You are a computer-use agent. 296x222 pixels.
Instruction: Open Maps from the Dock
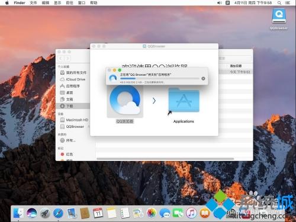[138, 213]
